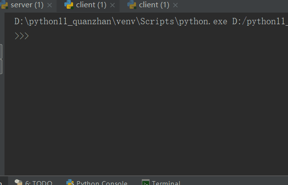Click the TODO panel icon

point(18,182)
